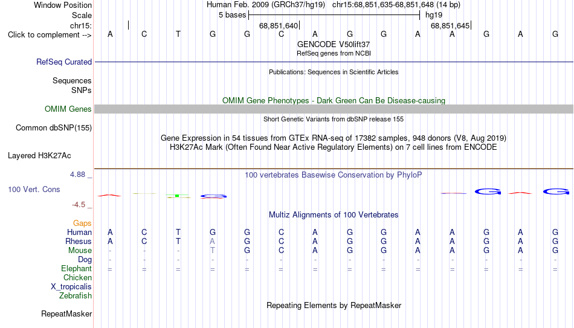This screenshot has width=574, height=328.
Task: Select the X_tropicalis species row label
Action: 71,287
